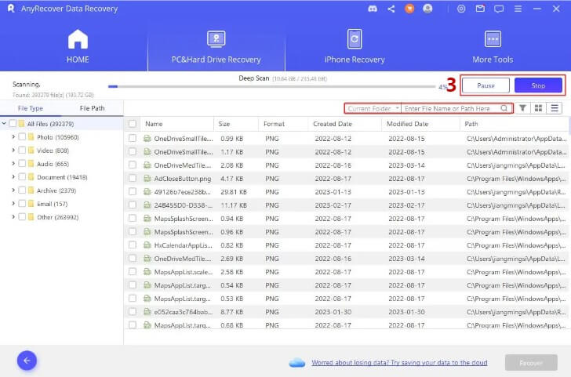
Task: Switch to the File Path tab
Action: click(x=93, y=108)
